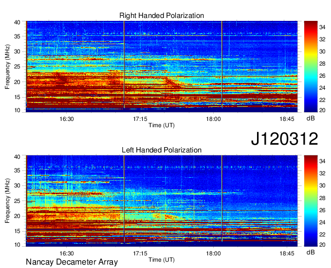Click the 'Frequency (MHz)' label of top plot
Viewport: 331px width, 268px height.
[x=7, y=67]
